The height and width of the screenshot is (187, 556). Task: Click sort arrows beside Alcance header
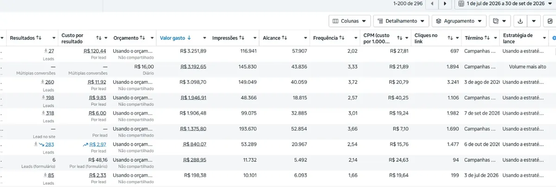point(284,38)
